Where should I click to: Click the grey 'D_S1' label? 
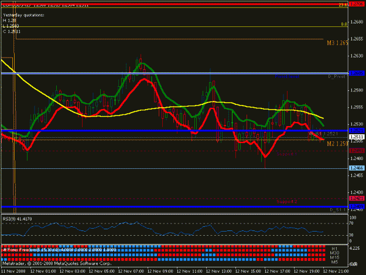(337, 210)
